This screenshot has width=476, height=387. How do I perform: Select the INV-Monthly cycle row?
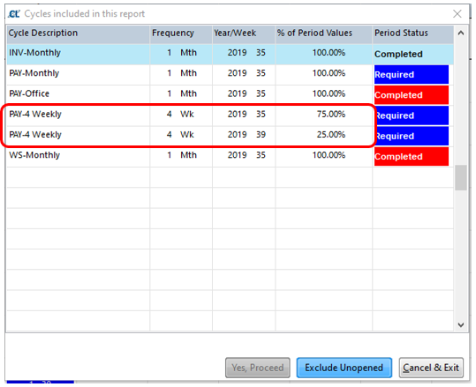[x=230, y=54]
